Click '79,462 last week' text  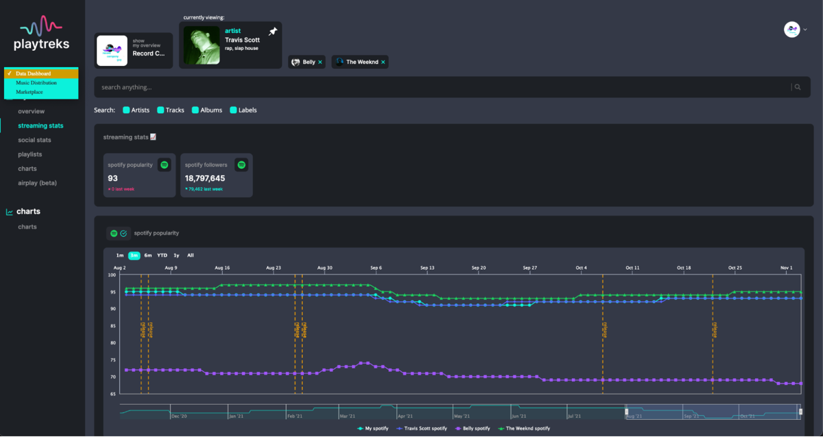[x=206, y=188]
